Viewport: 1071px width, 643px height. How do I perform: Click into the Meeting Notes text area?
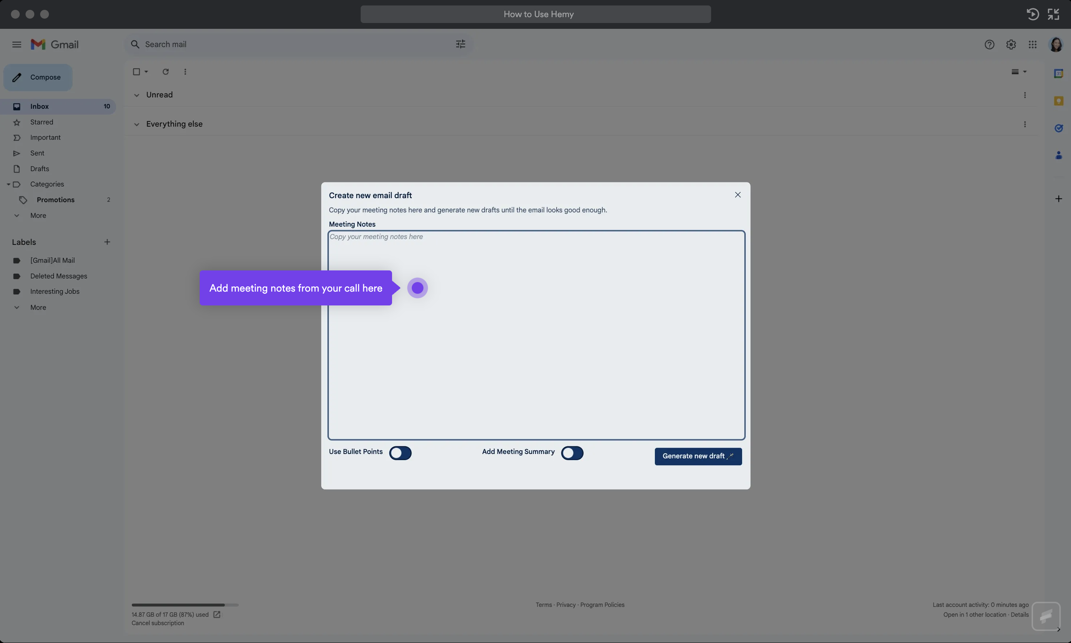pos(536,335)
